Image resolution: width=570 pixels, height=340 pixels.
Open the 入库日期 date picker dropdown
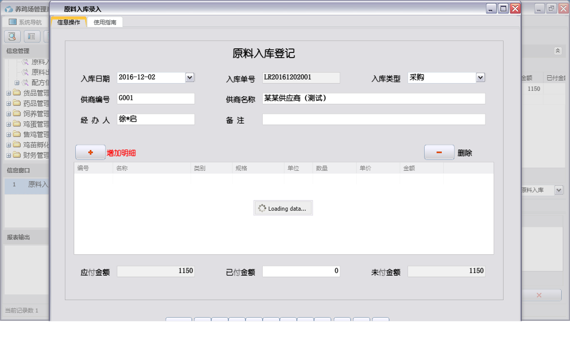click(189, 77)
